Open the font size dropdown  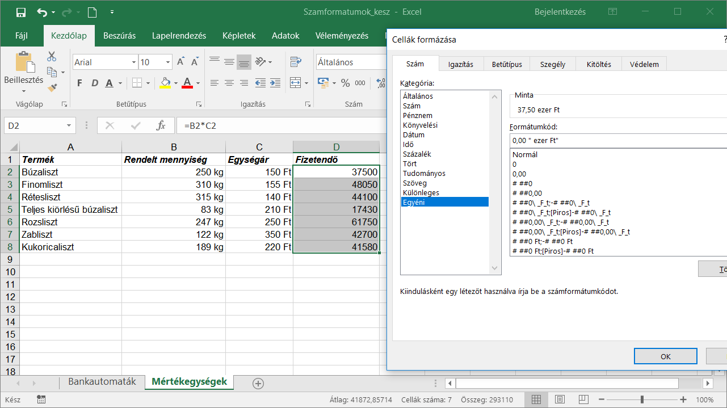click(x=168, y=62)
